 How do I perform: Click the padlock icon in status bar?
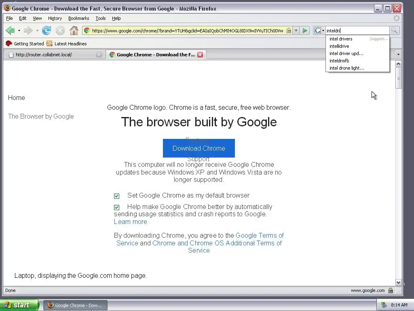coord(391,291)
